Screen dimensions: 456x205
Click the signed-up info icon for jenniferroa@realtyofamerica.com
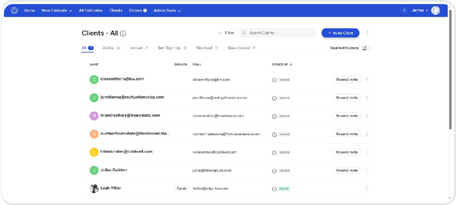click(x=274, y=98)
